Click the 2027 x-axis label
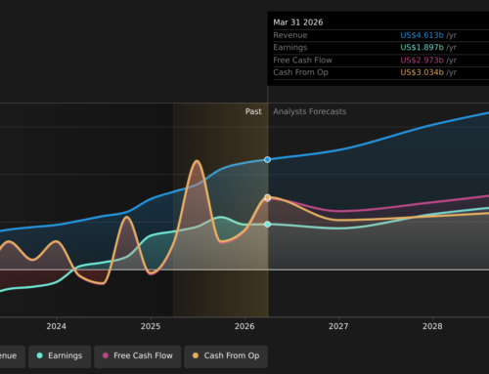The image size is (489, 374). [x=338, y=326]
